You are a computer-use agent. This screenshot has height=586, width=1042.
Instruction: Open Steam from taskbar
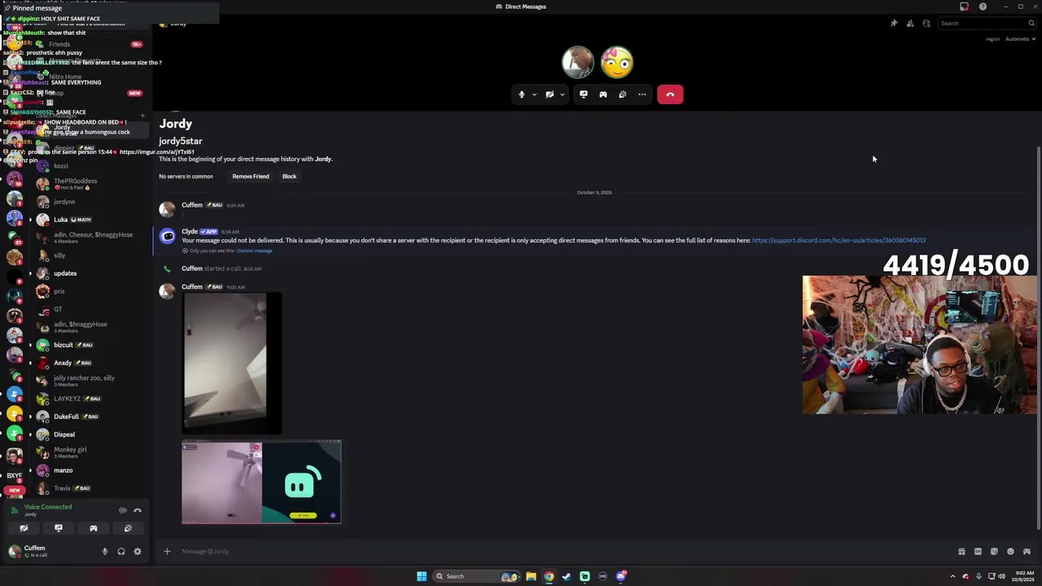(x=567, y=576)
